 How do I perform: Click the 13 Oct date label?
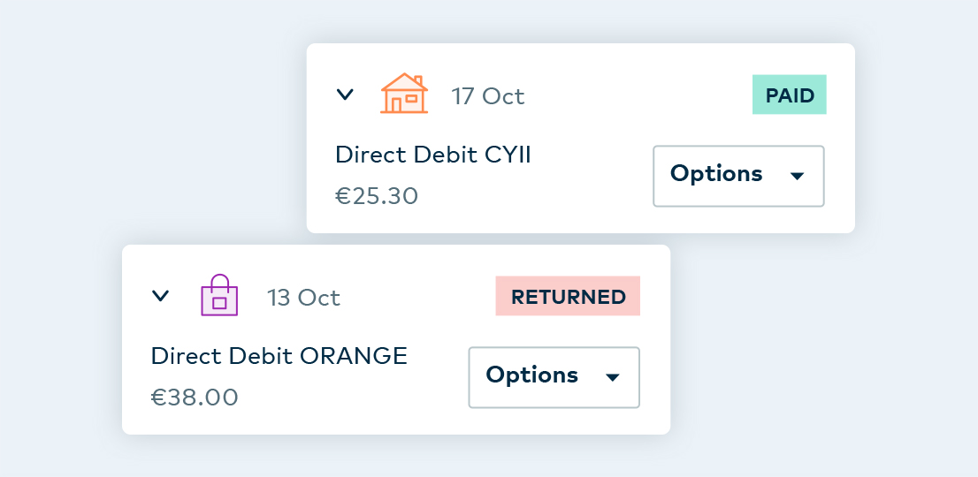(x=304, y=298)
